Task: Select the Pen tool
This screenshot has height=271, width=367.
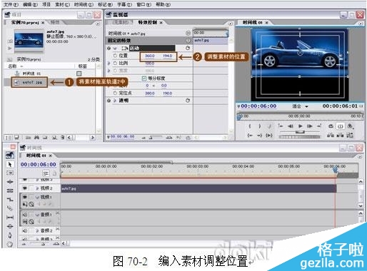Action: point(10,235)
